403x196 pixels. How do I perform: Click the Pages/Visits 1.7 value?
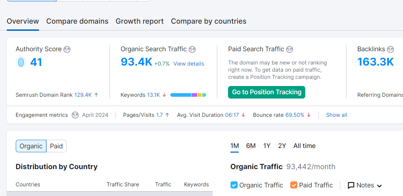160,115
